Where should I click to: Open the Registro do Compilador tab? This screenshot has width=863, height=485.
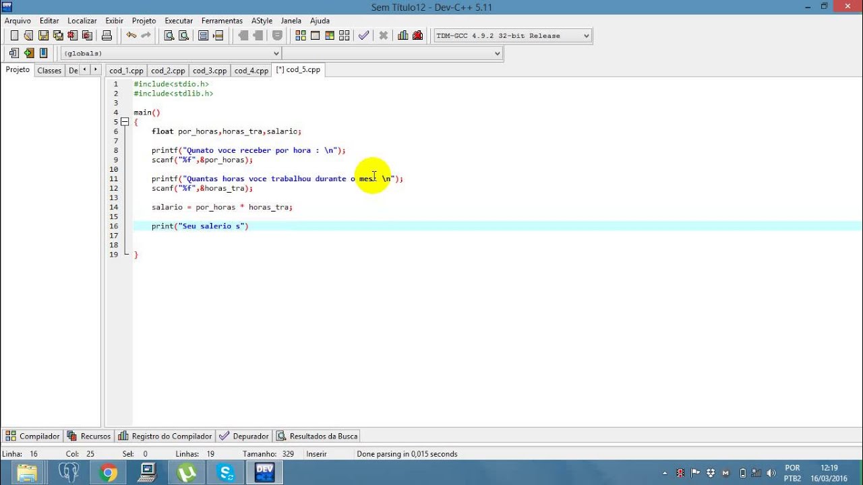[165, 436]
